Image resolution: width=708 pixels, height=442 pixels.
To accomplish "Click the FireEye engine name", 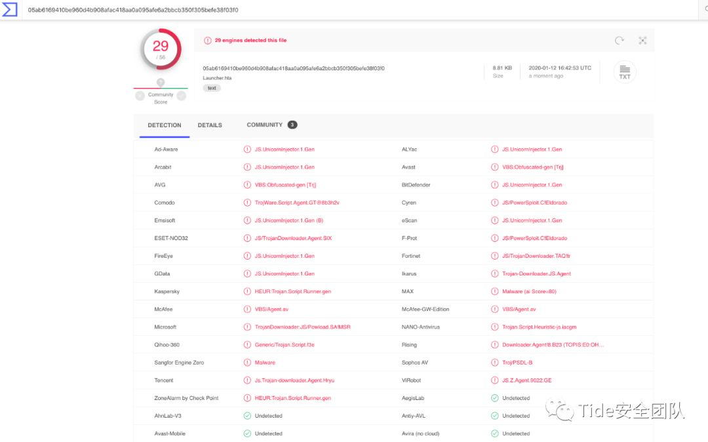I will point(163,256).
